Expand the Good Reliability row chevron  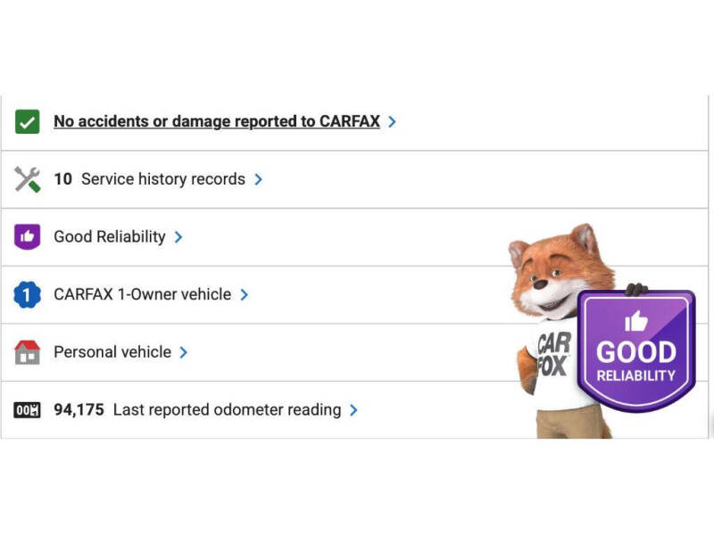tap(178, 237)
